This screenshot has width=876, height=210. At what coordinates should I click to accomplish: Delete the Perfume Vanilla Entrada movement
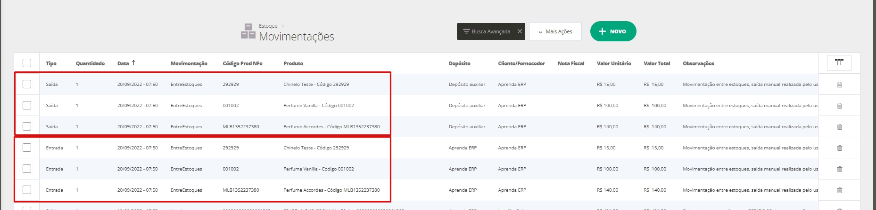tap(839, 169)
